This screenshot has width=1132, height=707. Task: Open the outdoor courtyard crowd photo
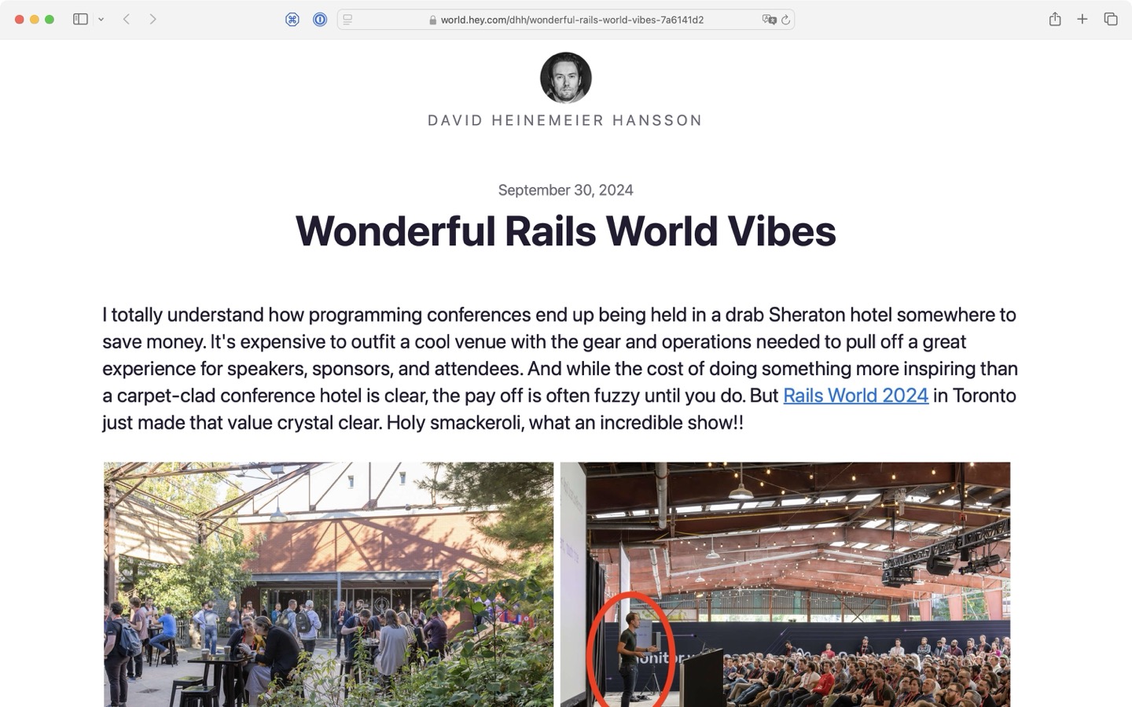(329, 584)
